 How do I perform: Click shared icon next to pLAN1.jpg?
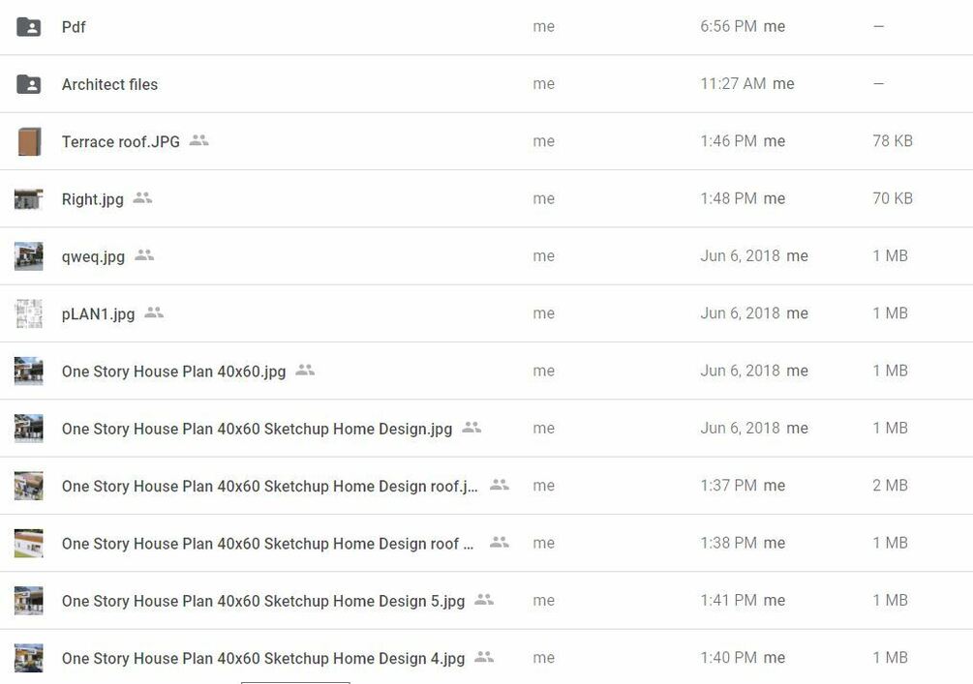(x=154, y=312)
